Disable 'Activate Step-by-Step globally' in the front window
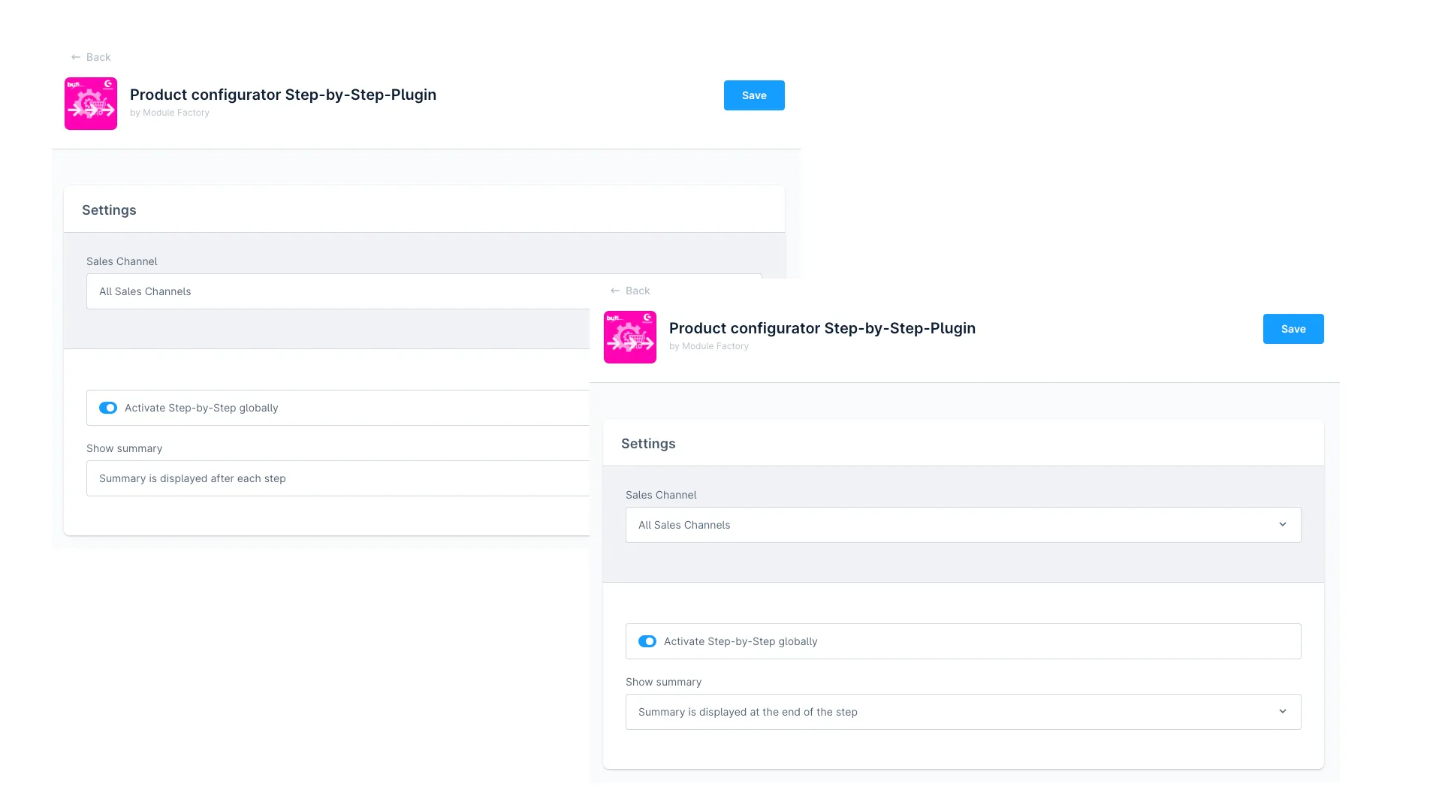The height and width of the screenshot is (811, 1442). pyautogui.click(x=647, y=641)
